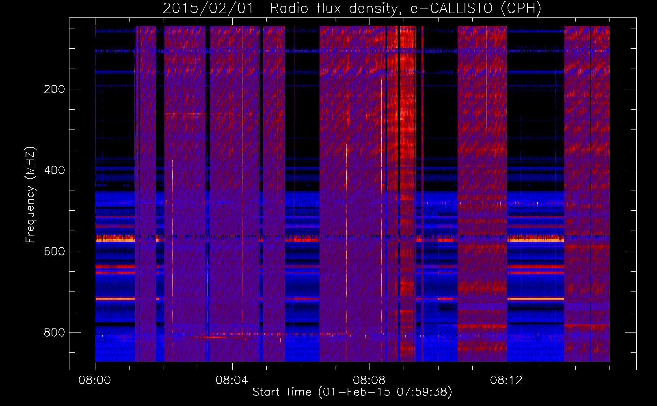Click the Start Time axis label
This screenshot has width=657, height=406.
pyautogui.click(x=352, y=392)
